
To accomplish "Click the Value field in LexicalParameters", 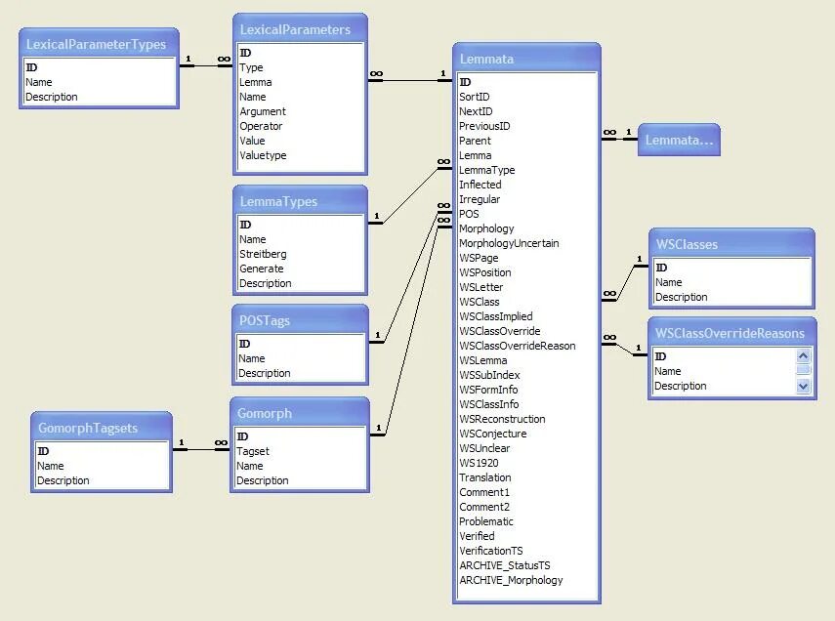I will tap(301, 141).
